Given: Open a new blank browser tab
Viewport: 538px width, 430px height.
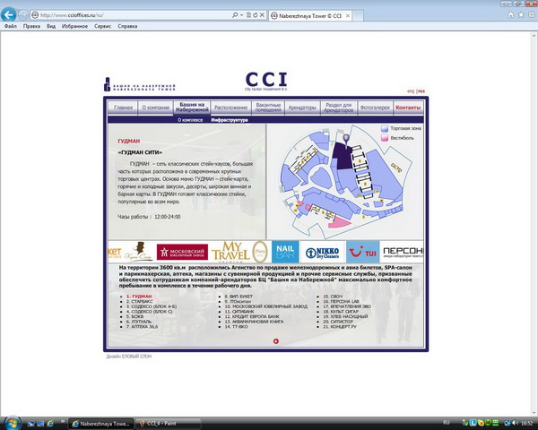Looking at the screenshot, I should [358, 16].
